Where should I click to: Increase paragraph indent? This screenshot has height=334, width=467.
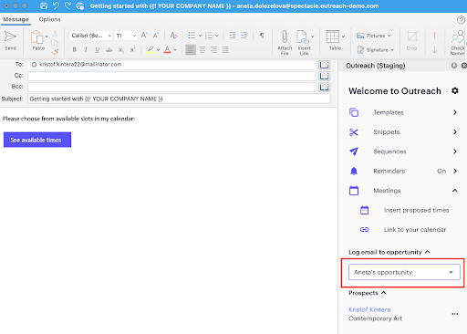tap(244, 36)
